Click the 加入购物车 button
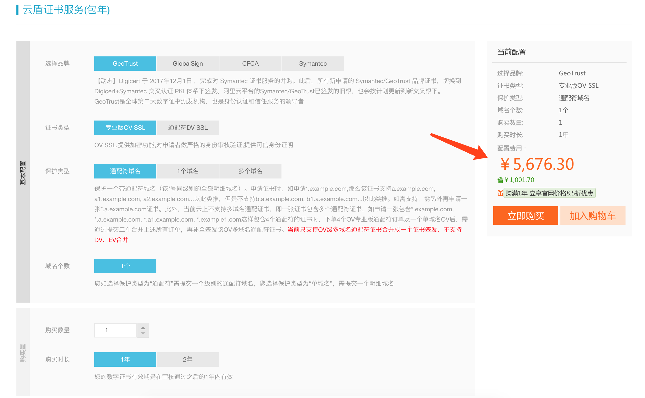This screenshot has width=645, height=398. tap(593, 216)
